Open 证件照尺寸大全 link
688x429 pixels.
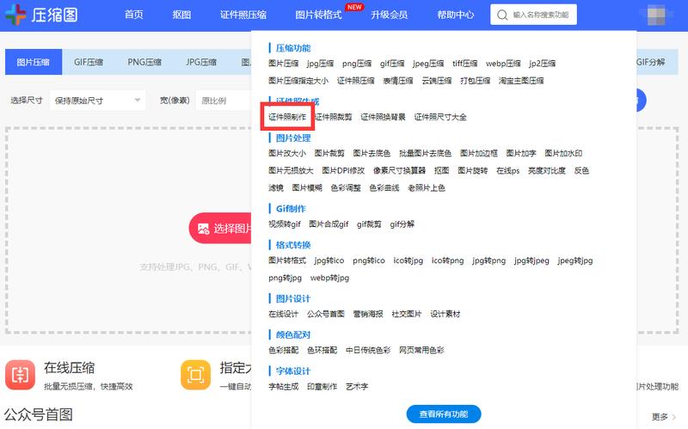[x=440, y=117]
